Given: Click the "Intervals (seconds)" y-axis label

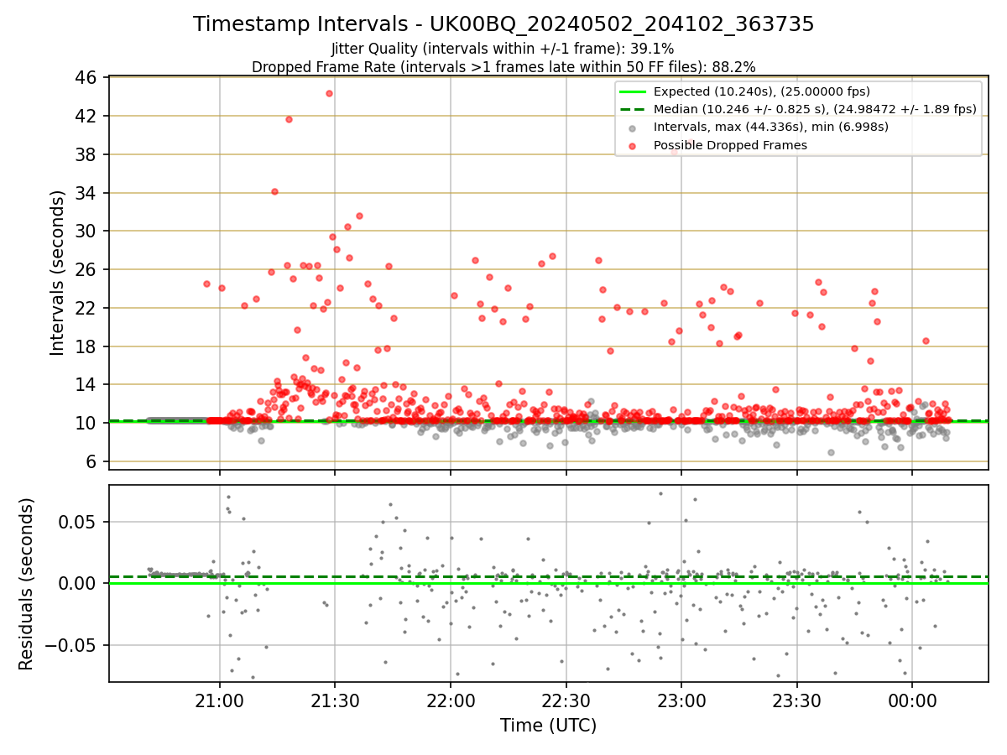Looking at the screenshot, I should click(57, 273).
